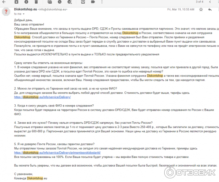Image resolution: width=219 pixels, height=182 pixels.
Task: Reply to Diskontshop.eu using reply arrow
Action: coord(210,9)
